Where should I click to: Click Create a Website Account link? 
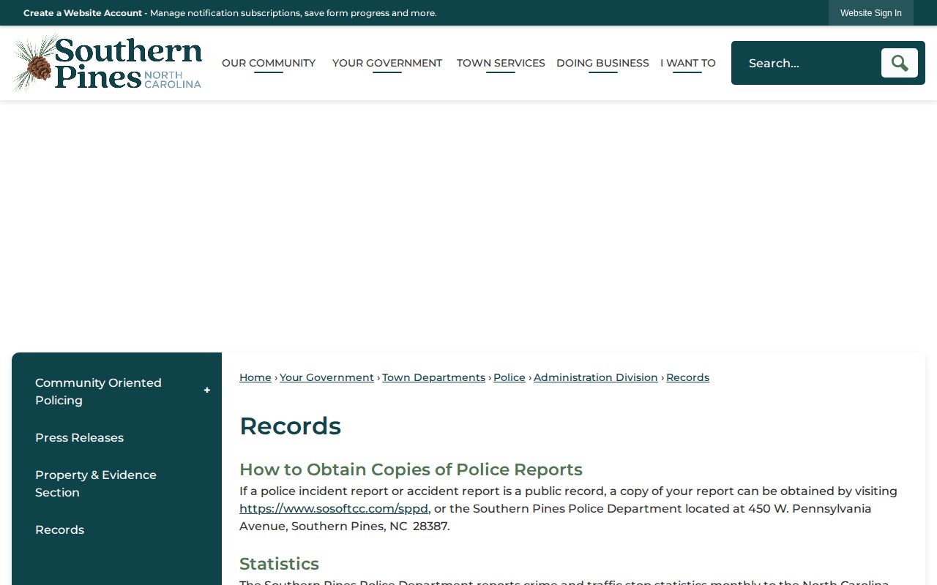point(83,13)
